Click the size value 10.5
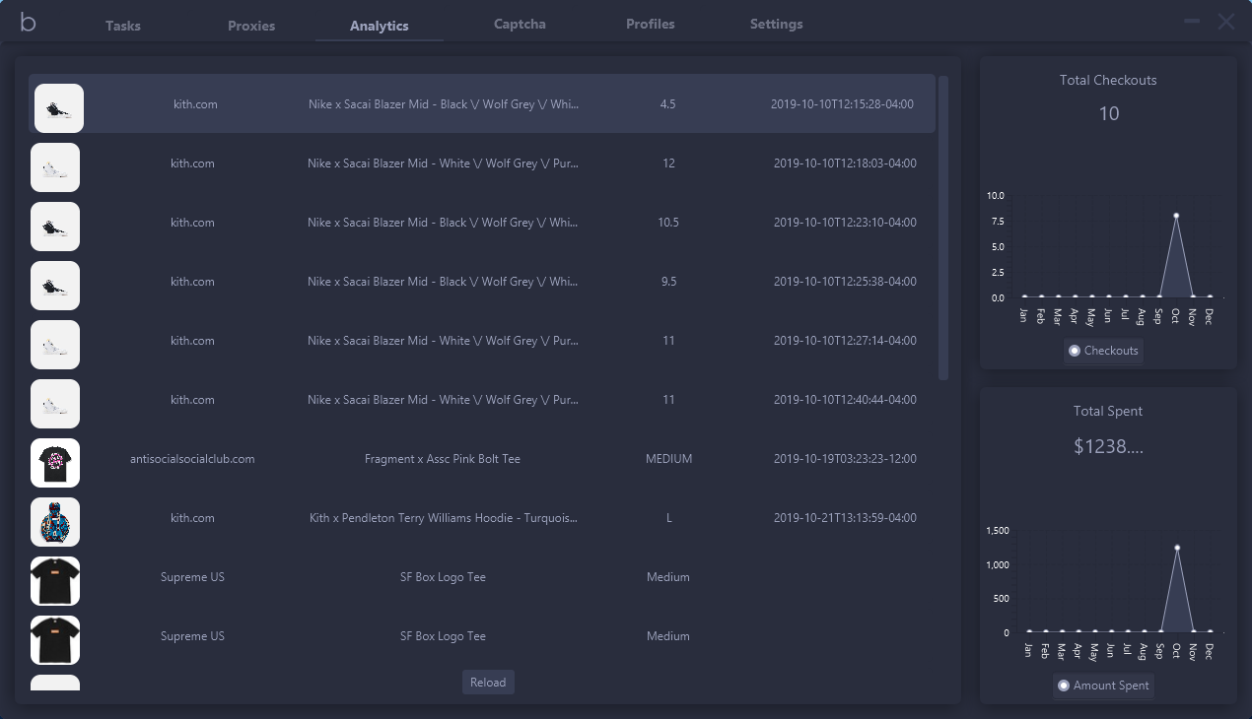Image resolution: width=1252 pixels, height=719 pixels. 668,223
